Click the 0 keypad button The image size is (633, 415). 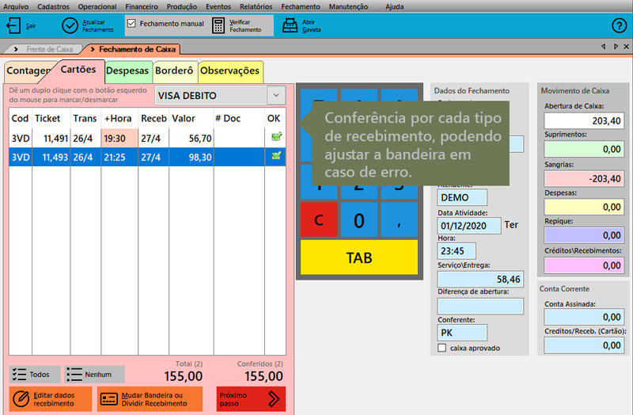pyautogui.click(x=359, y=220)
